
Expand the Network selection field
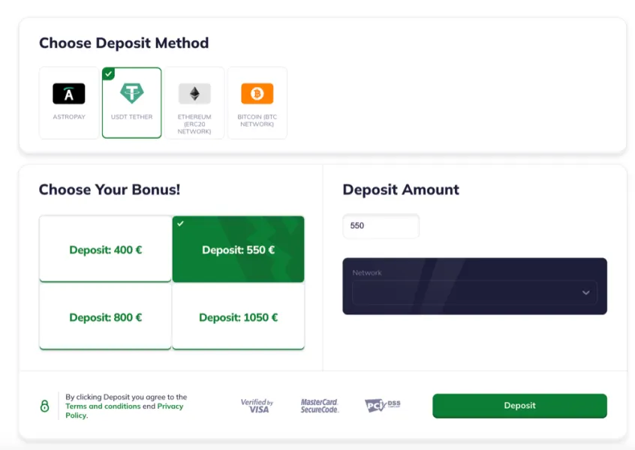click(x=474, y=292)
